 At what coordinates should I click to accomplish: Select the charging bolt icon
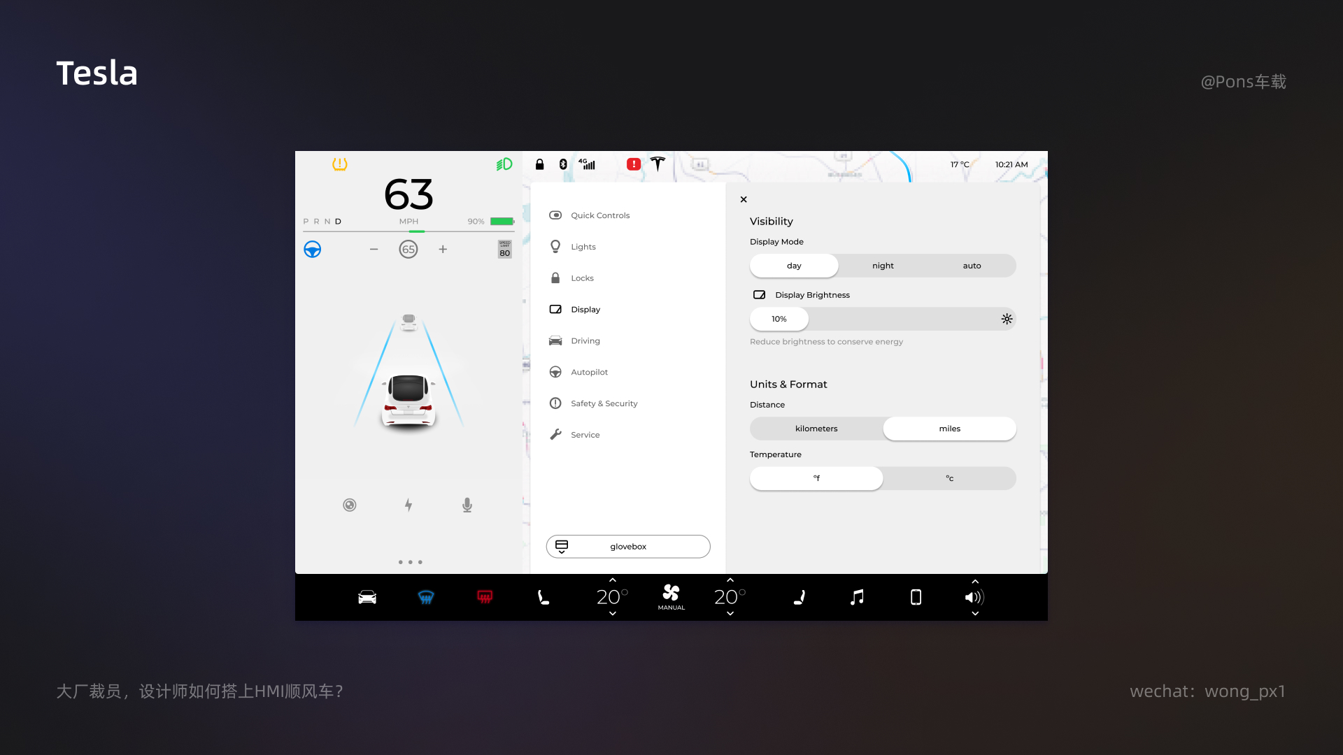(x=408, y=504)
